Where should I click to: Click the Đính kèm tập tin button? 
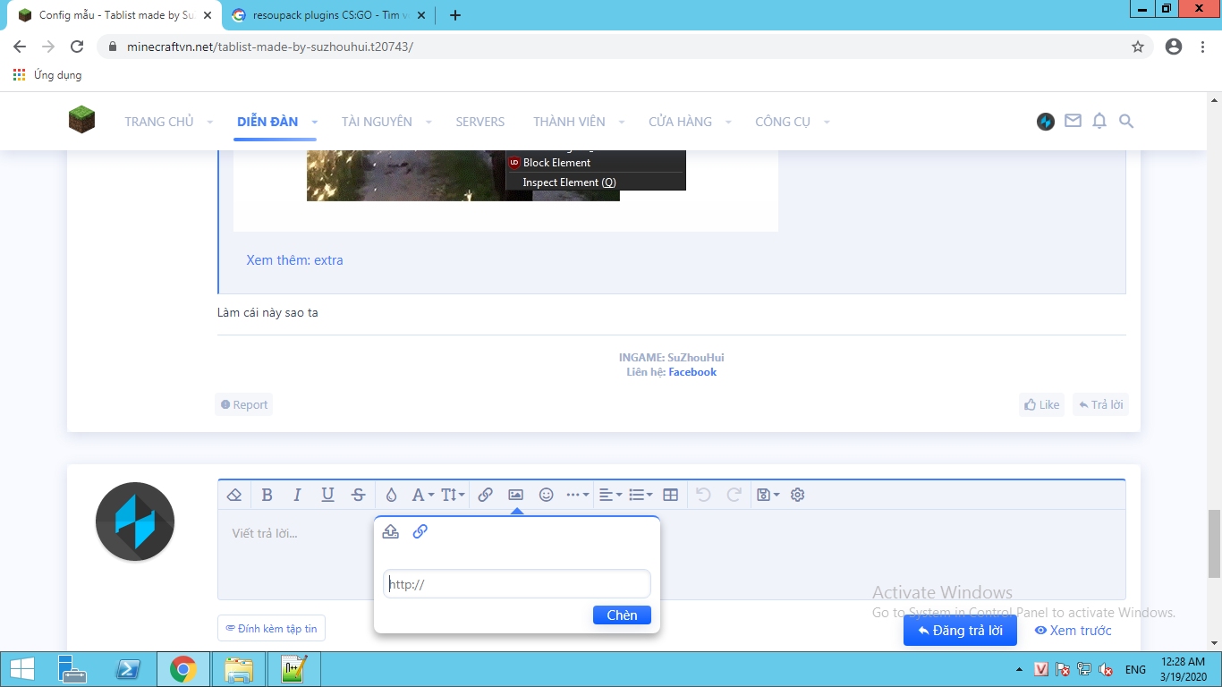pos(271,629)
